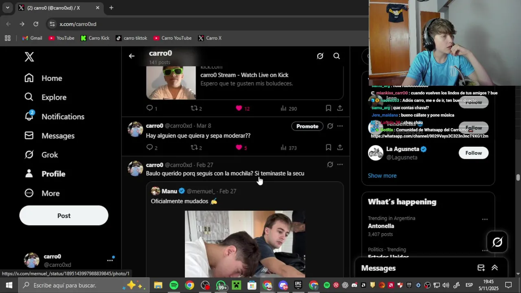The height and width of the screenshot is (293, 521).
Task: Open options for Antonella trend
Action: pos(485,219)
